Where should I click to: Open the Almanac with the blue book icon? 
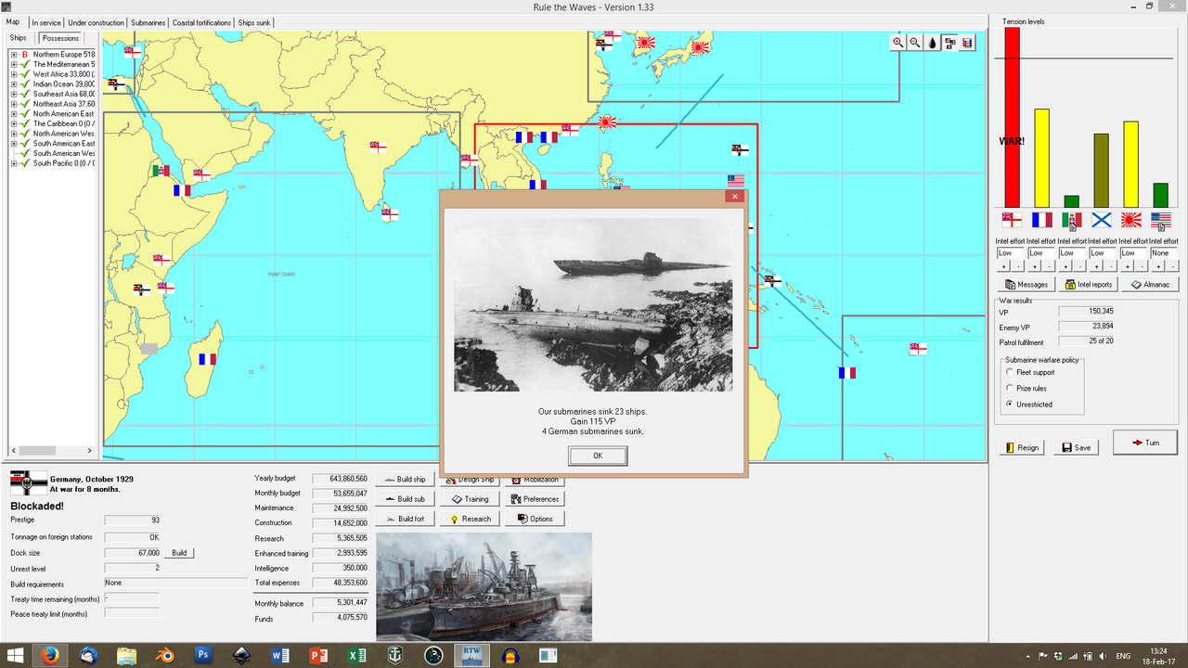1150,284
